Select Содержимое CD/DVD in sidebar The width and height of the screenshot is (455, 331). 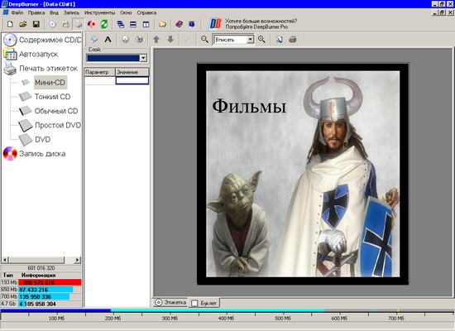tap(42, 40)
